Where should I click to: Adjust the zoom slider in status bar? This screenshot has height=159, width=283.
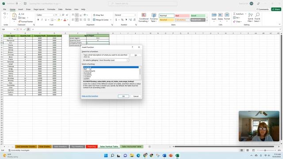click(x=265, y=150)
